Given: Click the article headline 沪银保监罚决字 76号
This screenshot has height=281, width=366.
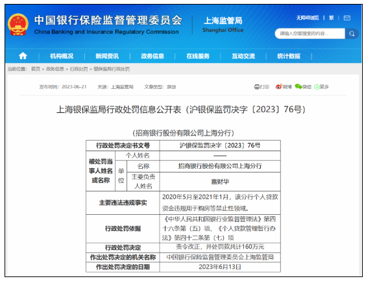Looking at the screenshot, I should pos(181,109).
